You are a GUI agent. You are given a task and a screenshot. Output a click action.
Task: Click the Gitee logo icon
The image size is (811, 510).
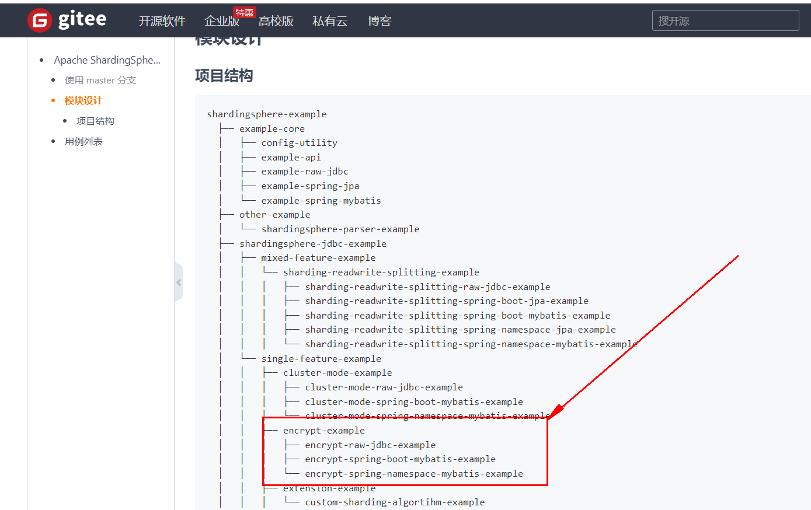coord(39,19)
